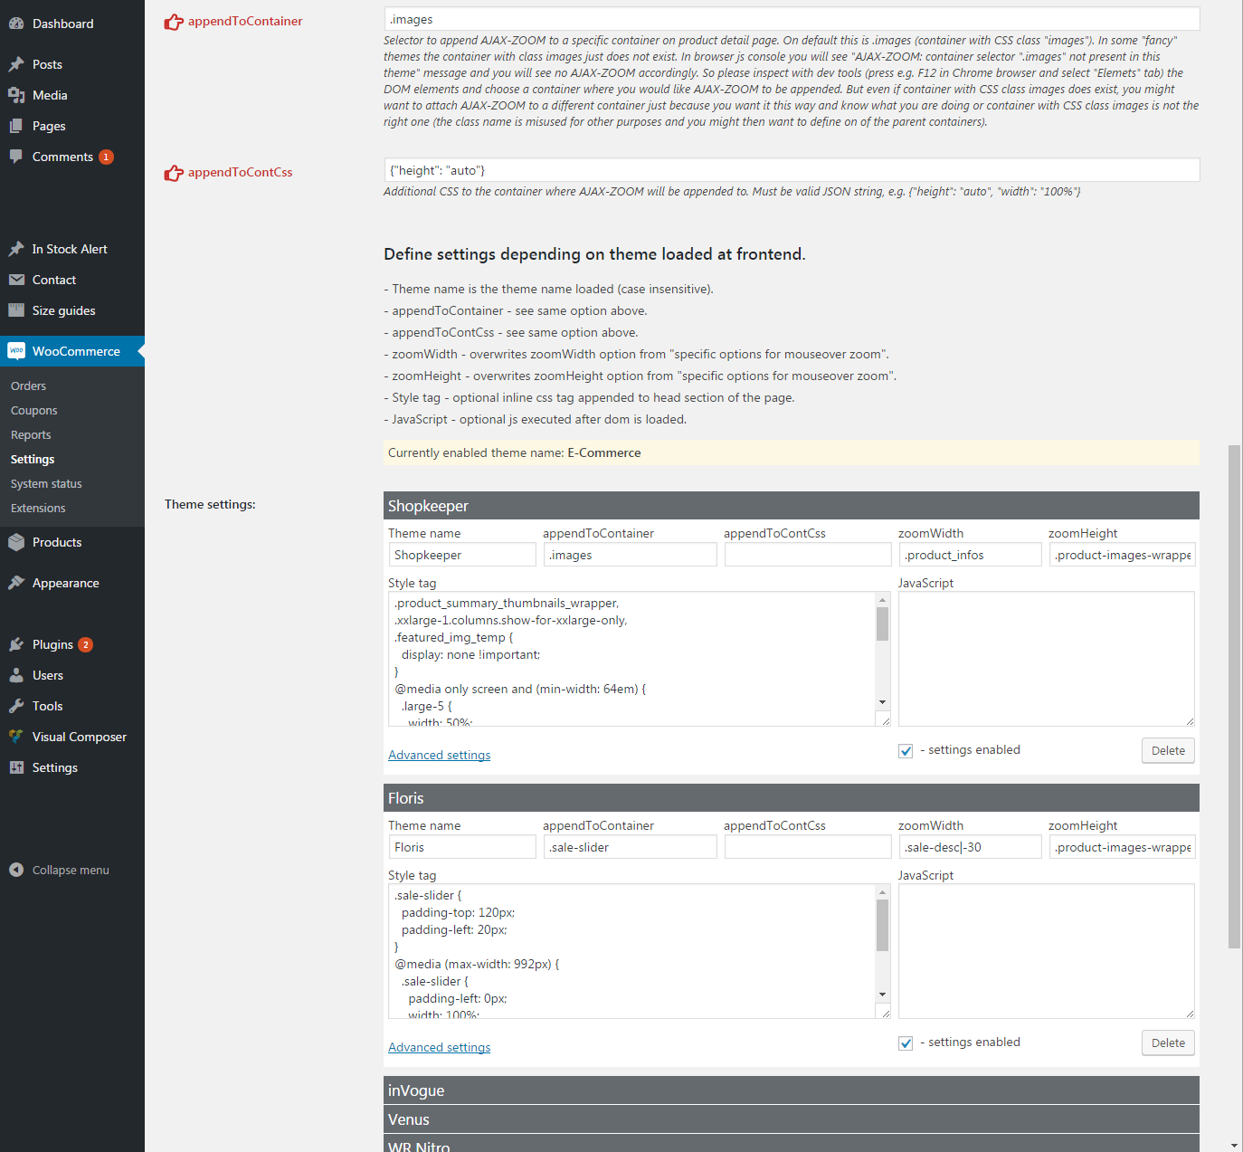
Task: Click the red appendToContainer option label
Action: [245, 21]
